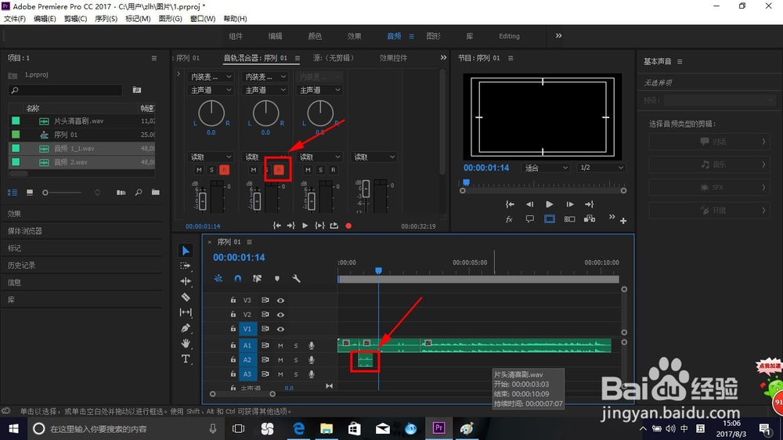Screen dimensions: 783x440
Task: Solo track A2 in timeline
Action: pyautogui.click(x=296, y=359)
